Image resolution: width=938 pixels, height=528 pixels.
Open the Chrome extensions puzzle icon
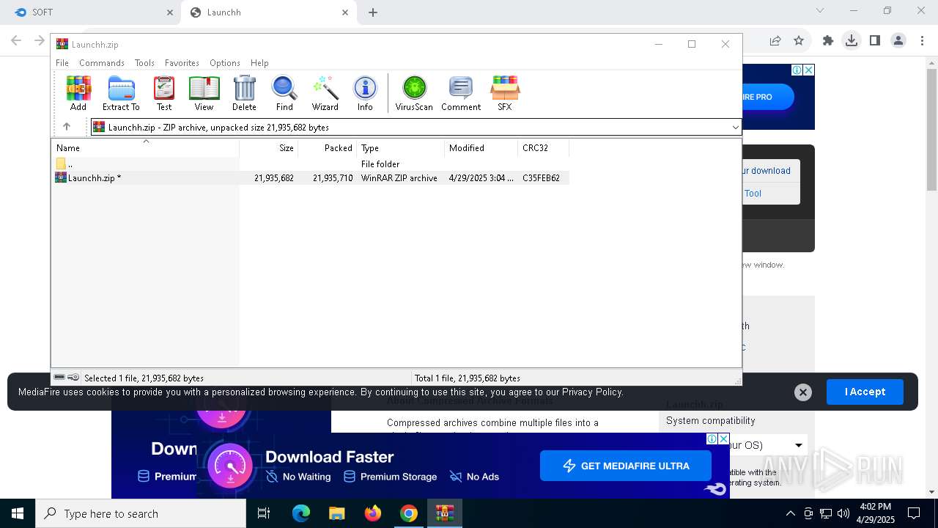pos(828,41)
